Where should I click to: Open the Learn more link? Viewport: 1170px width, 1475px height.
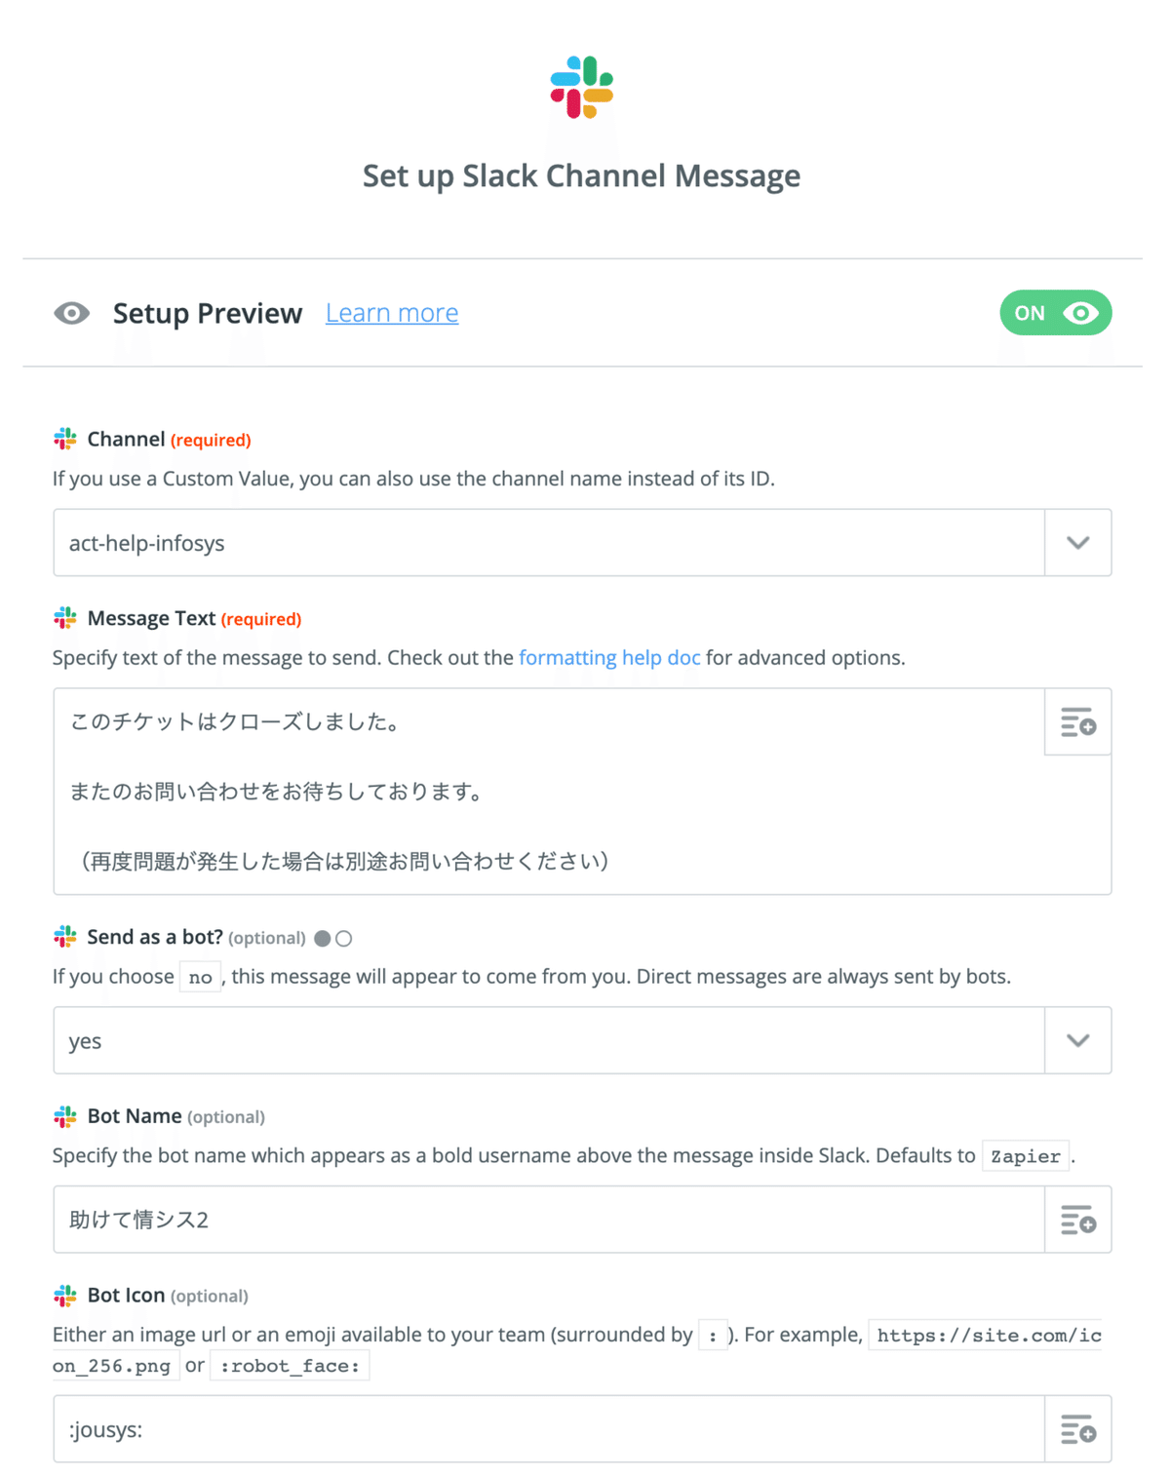[392, 313]
